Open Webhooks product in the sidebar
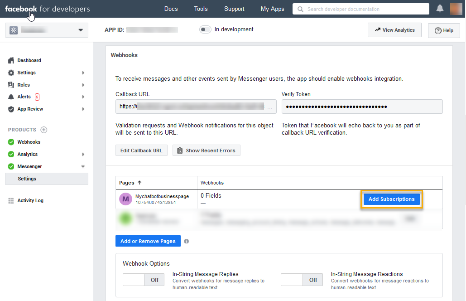 pyautogui.click(x=29, y=142)
